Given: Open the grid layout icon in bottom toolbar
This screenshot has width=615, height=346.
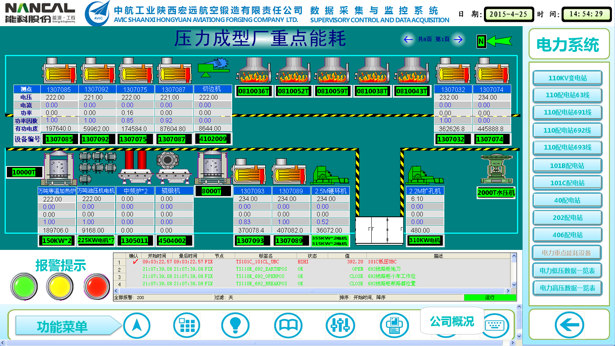Looking at the screenshot, I should [x=187, y=325].
